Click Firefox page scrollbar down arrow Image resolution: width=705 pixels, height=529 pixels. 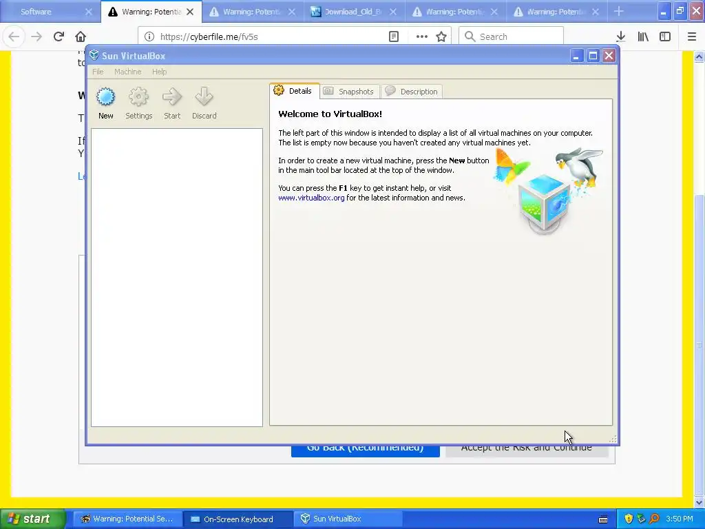[699, 502]
